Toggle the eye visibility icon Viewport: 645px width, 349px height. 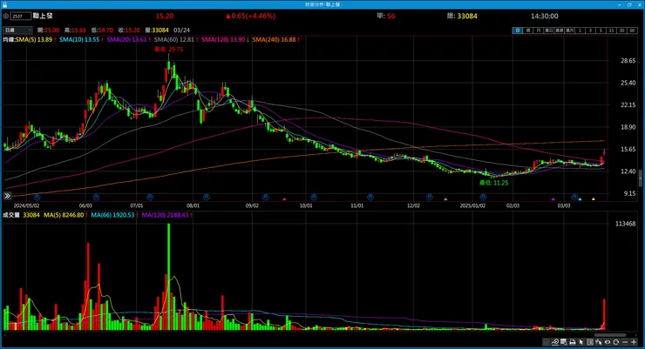[x=608, y=342]
